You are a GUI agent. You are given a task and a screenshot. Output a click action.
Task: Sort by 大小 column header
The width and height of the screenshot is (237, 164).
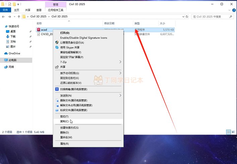click(x=162, y=23)
